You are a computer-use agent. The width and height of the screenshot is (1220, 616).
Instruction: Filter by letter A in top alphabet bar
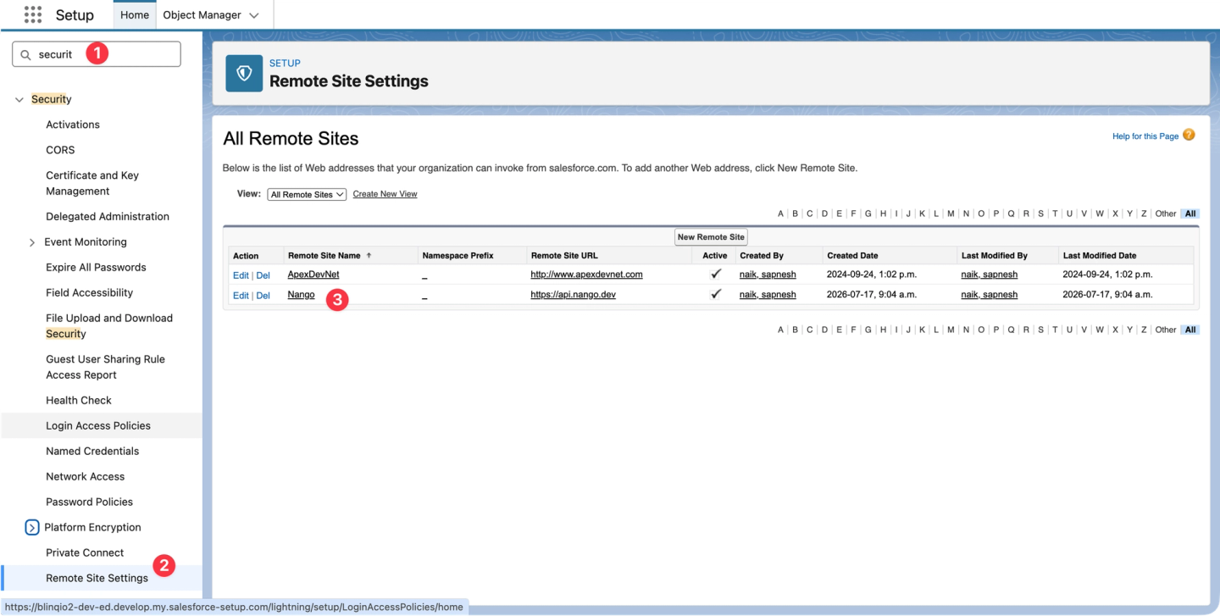[780, 214]
